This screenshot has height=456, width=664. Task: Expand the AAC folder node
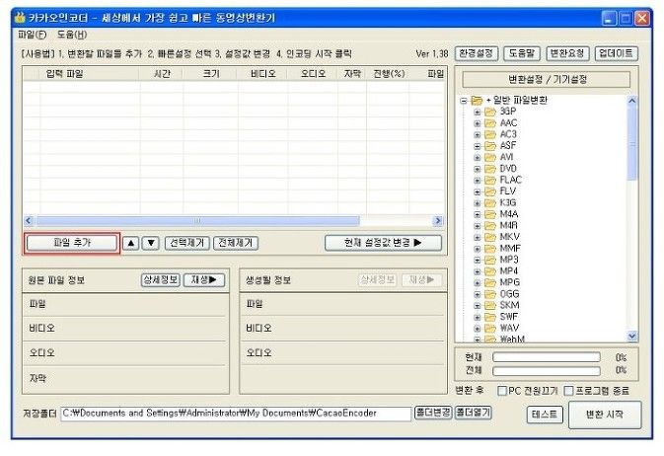coord(478,123)
